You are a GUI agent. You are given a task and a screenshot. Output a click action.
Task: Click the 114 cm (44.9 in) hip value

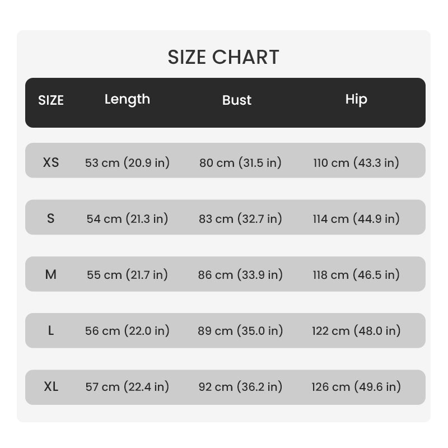click(x=356, y=219)
